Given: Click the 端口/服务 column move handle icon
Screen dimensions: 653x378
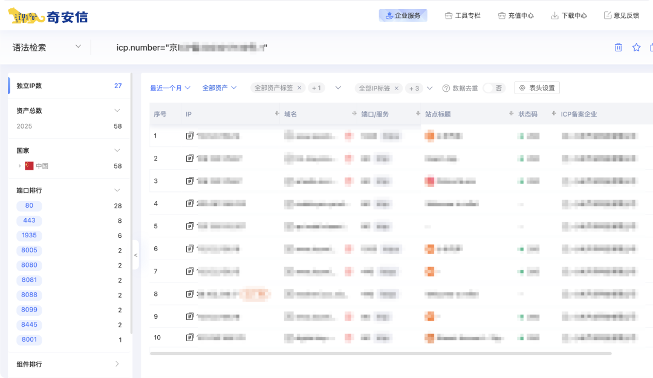Looking at the screenshot, I should [418, 113].
